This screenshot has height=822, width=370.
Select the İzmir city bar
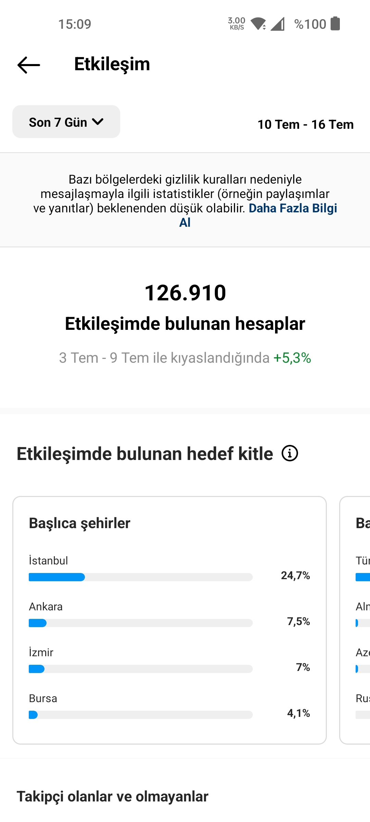[140, 669]
